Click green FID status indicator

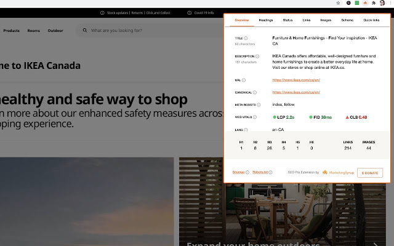tap(310, 117)
